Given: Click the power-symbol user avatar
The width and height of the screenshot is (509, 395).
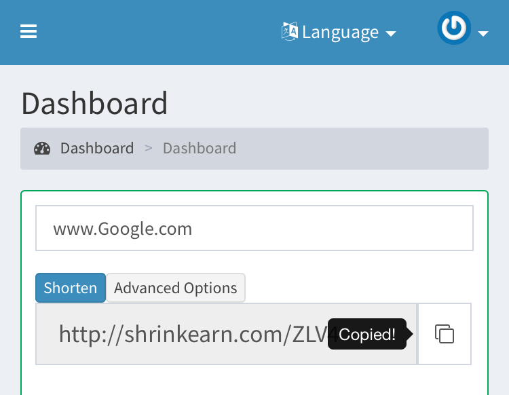Looking at the screenshot, I should (x=454, y=29).
